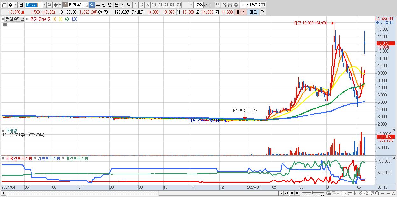The image size is (397, 197).
Task: Click the floppy disk save icon
Action: coord(230,5)
